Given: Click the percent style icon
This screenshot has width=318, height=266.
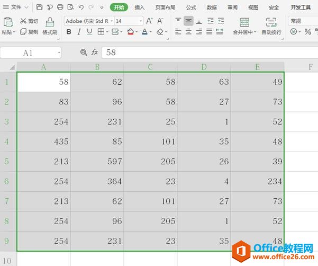Looking at the screenshot, I should tap(307, 32).
